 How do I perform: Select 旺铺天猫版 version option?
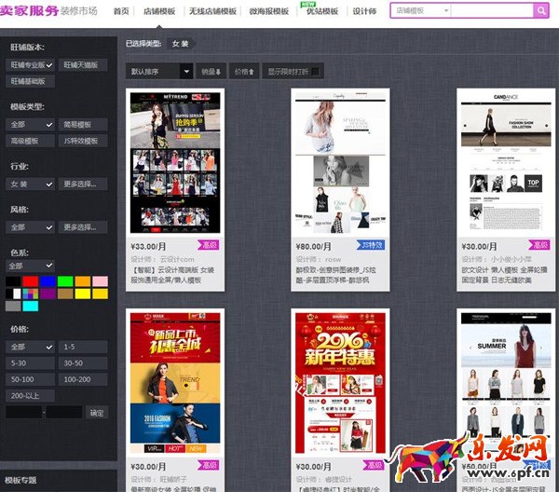pyautogui.click(x=84, y=65)
